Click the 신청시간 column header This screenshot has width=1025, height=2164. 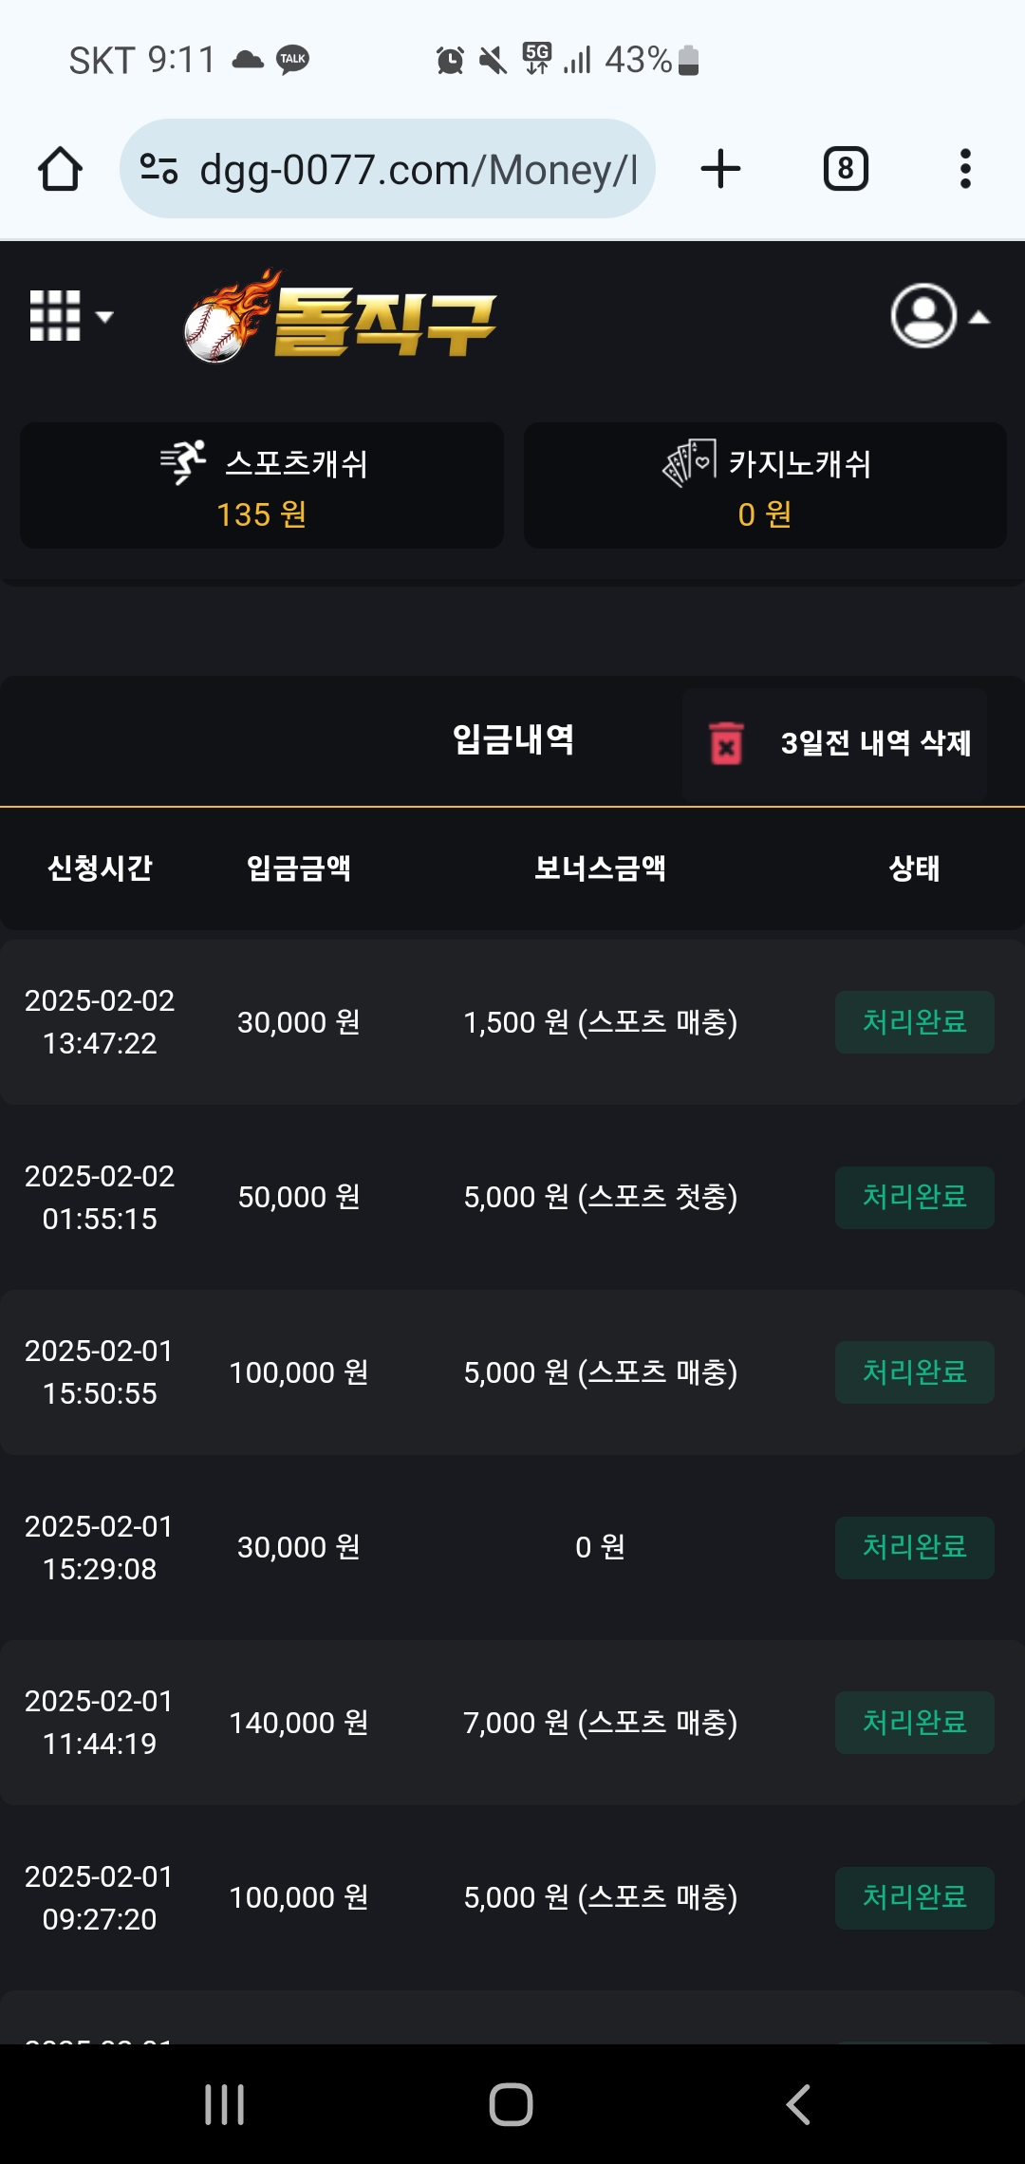coord(100,867)
